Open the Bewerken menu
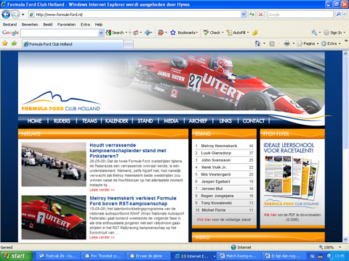The height and width of the screenshot is (261, 349). coord(30,25)
